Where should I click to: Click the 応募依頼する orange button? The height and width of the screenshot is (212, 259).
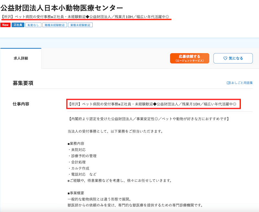tap(189, 58)
